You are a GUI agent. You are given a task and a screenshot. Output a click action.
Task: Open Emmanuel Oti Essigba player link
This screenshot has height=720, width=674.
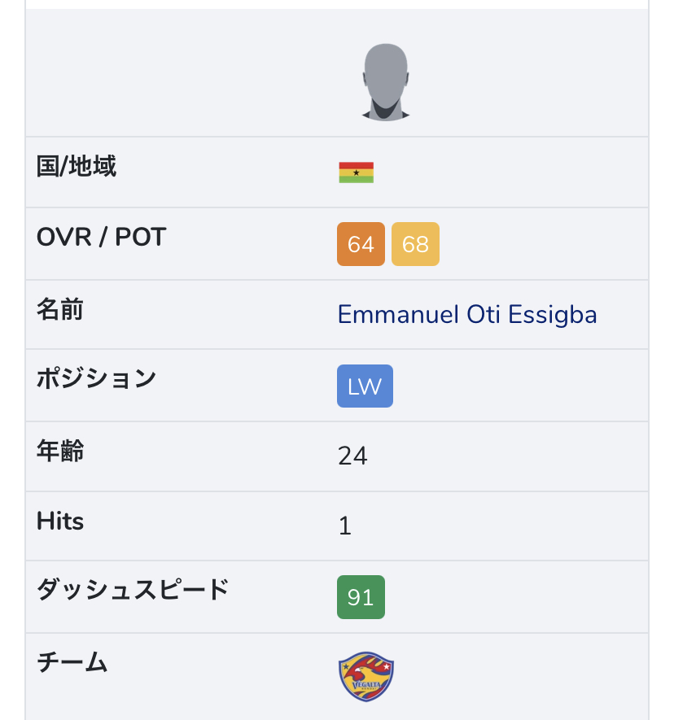[x=467, y=314]
